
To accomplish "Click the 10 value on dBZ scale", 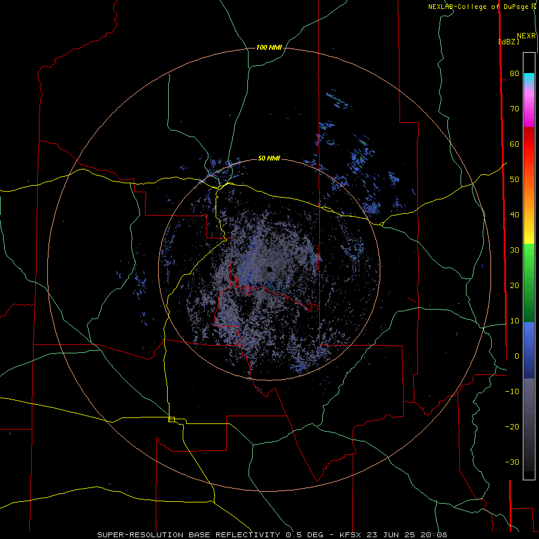I will coord(514,321).
